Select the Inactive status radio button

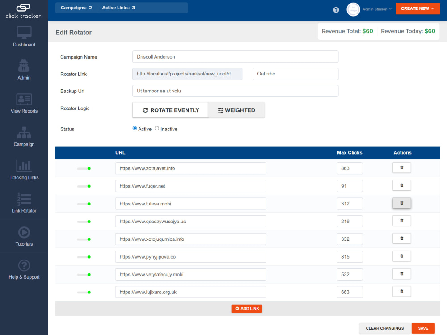pos(157,129)
